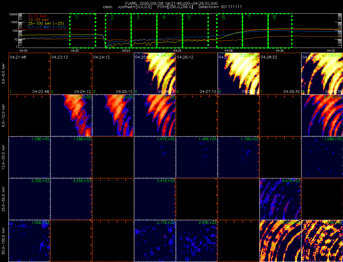Click the orange '12-25 keV' legend label
This screenshot has width=343, height=262.
[x=39, y=20]
